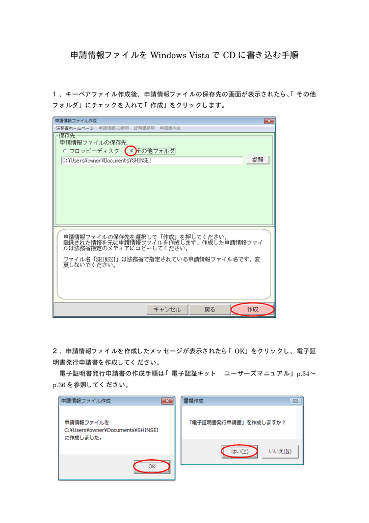Select the フロッピーディスク radio button
The width and height of the screenshot is (369, 523).
click(x=65, y=151)
